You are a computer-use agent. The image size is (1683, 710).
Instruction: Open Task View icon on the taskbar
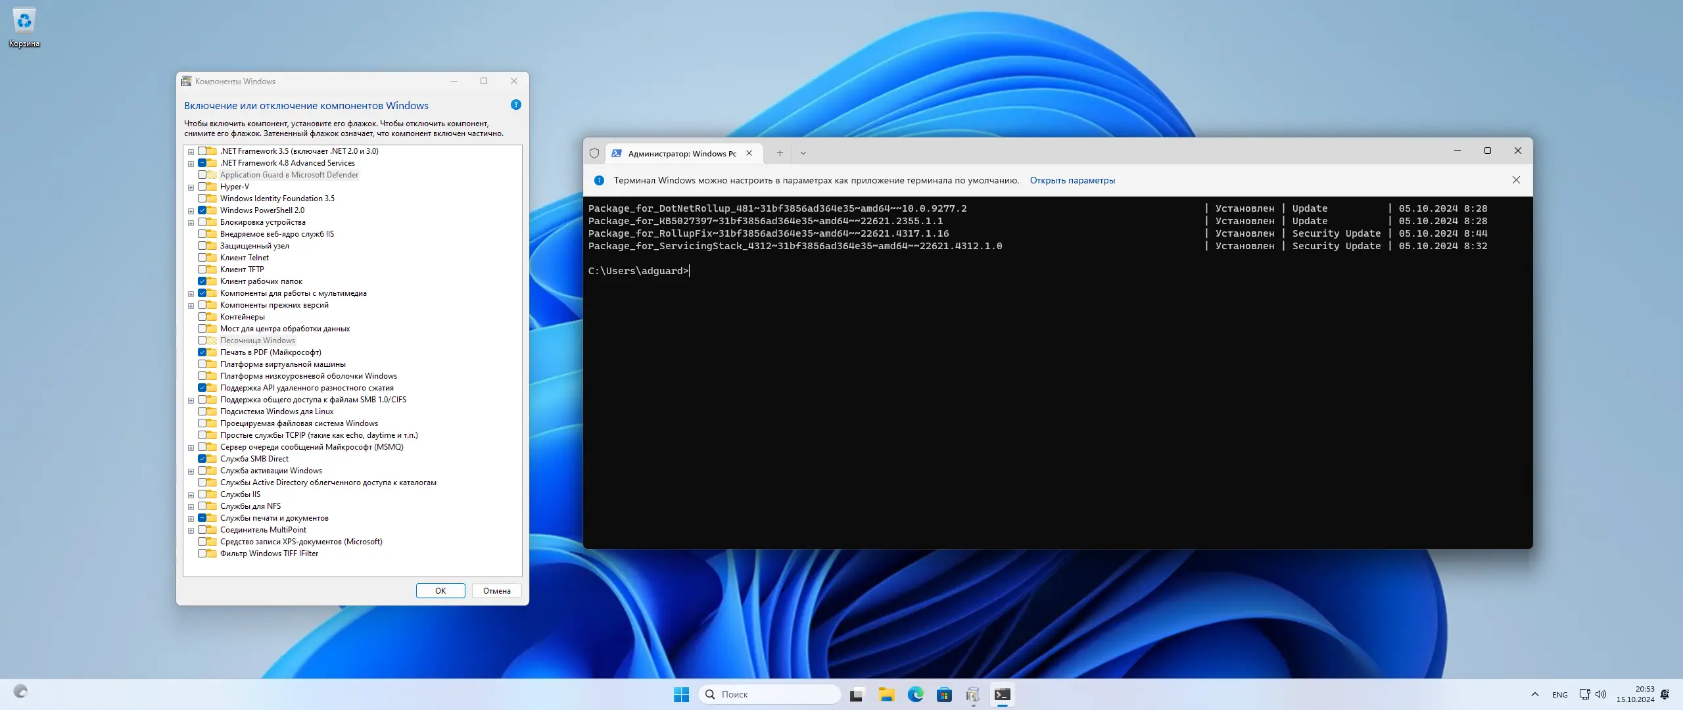point(856,694)
